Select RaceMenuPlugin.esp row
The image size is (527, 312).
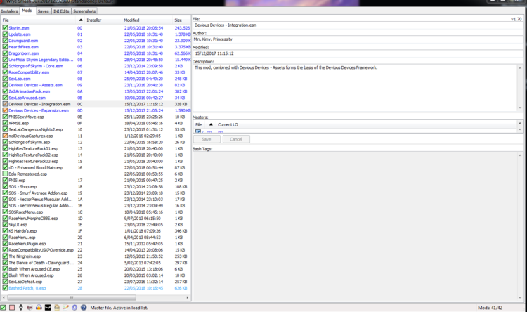tap(96, 244)
